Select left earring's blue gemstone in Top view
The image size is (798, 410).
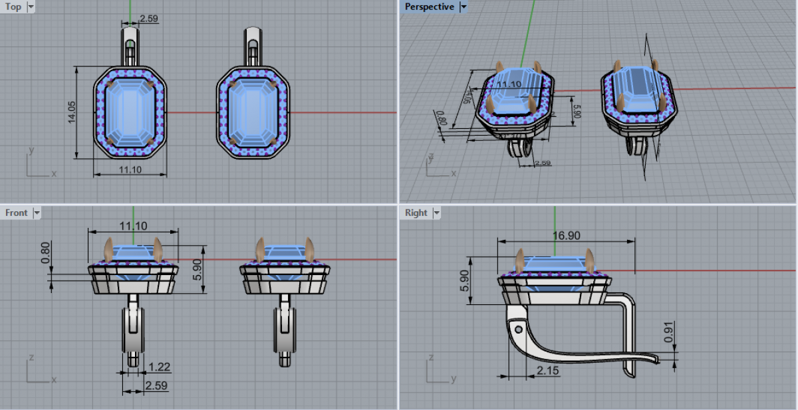(x=130, y=112)
